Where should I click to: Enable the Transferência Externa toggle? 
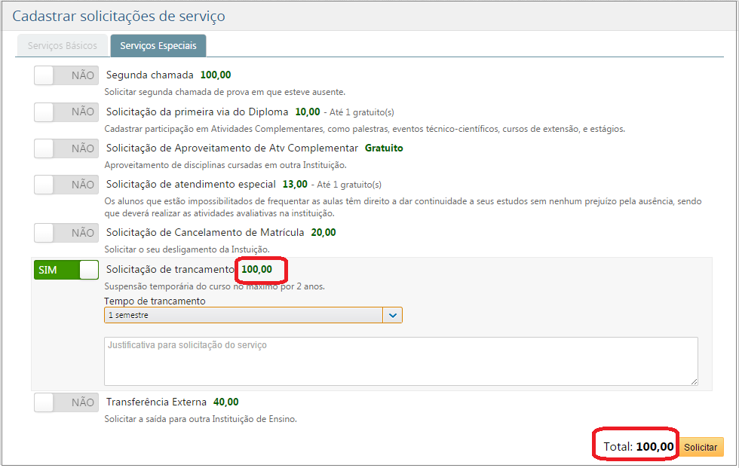click(x=66, y=402)
